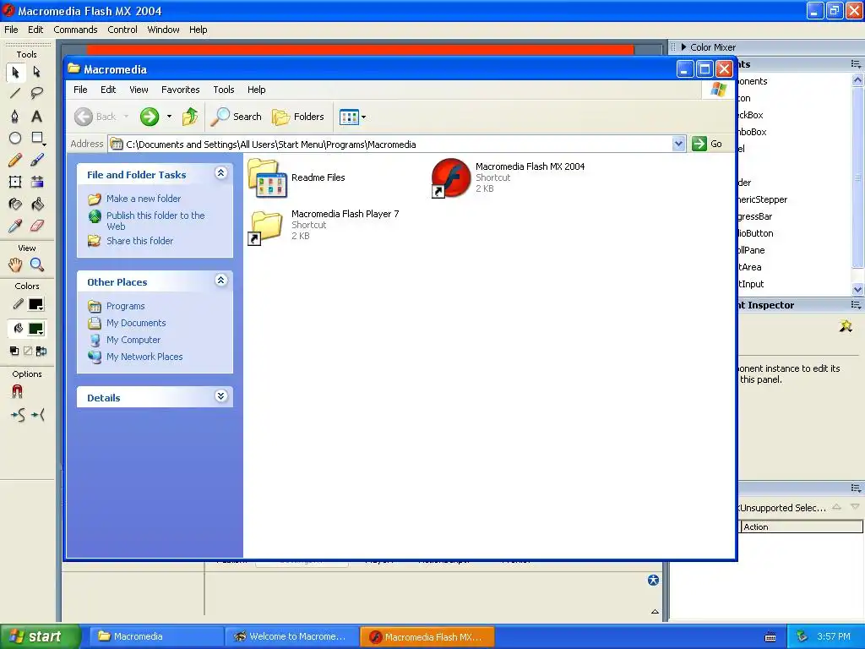Select Macromedia Flash Player 7 shortcut
This screenshot has width=865, height=649.
click(x=324, y=225)
